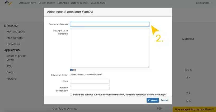The width and height of the screenshot is (216, 112).
Task: Open the Facturation menu
Action: (x=63, y=3)
